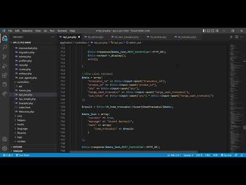Image resolution: width=246 pixels, height=185 pixels.
Task: Open the Run menu
Action: click(52, 31)
